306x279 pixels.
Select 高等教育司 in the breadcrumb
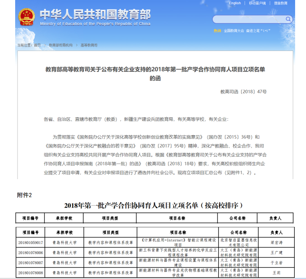[89, 45]
